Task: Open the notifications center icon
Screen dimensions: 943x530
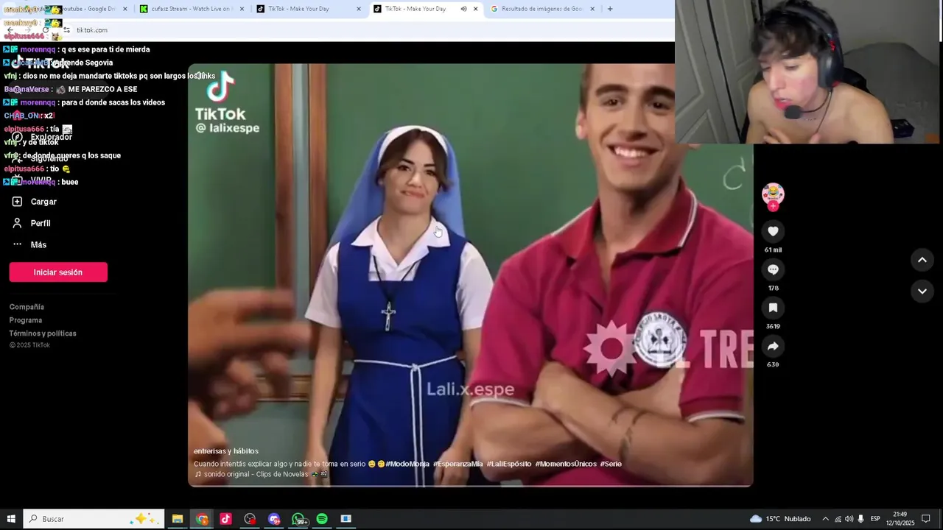Action: pos(926,519)
